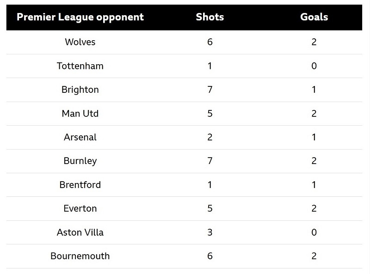Click the goals value for Bournemouth

click(x=314, y=256)
